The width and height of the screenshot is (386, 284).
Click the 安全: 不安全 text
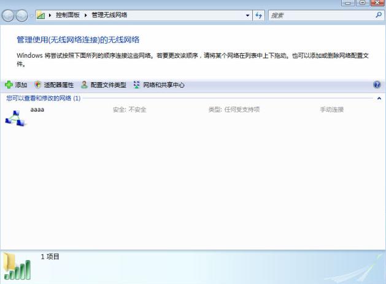tap(129, 110)
